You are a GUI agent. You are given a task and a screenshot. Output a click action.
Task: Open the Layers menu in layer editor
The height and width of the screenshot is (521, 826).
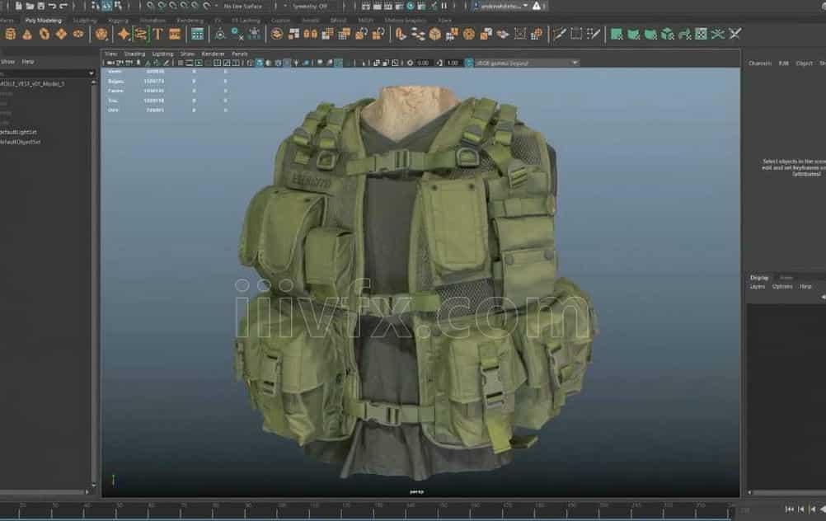pyautogui.click(x=757, y=287)
